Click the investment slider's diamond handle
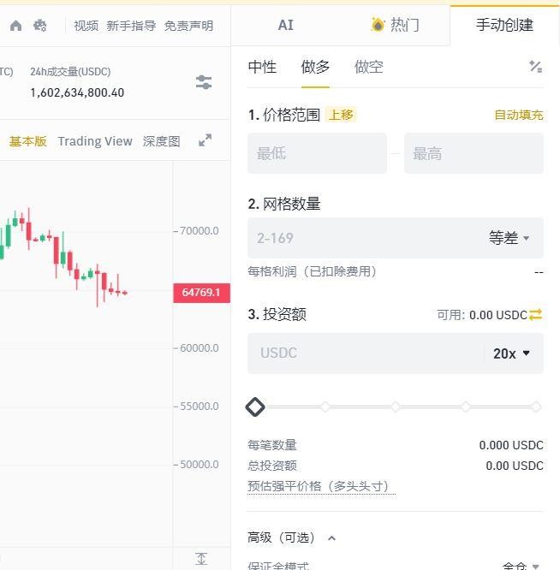Viewport: 560px width, 570px height. click(x=255, y=407)
